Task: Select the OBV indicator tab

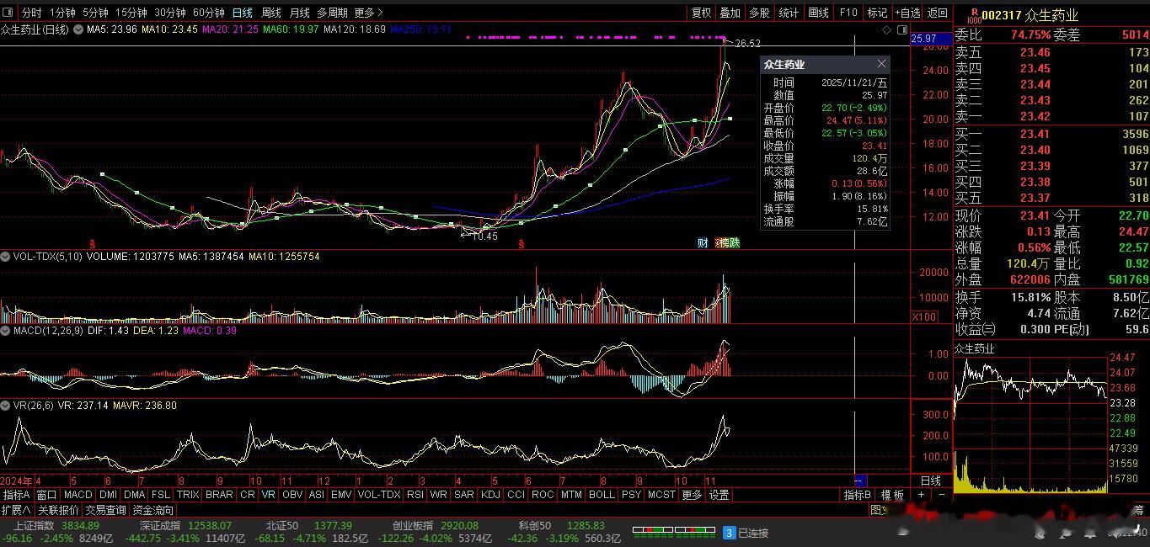Action: 292,495
